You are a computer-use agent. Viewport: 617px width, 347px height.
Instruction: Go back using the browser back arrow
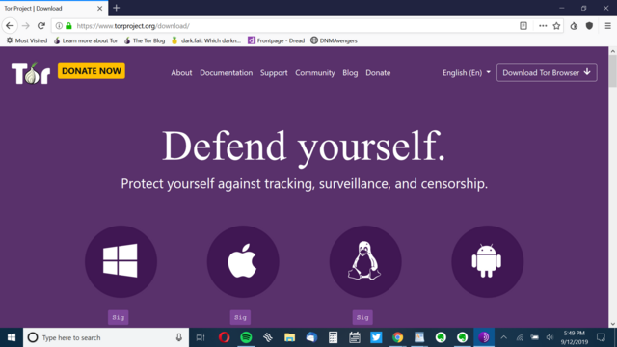(x=10, y=26)
